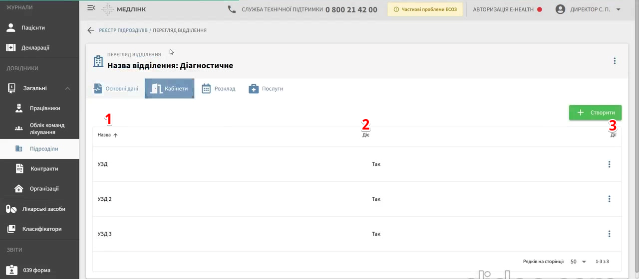Open the user account dropdown arrow
This screenshot has height=279, width=639.
pos(618,9)
